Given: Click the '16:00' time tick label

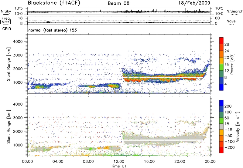Looking at the screenshot, I should coord(149,162).
